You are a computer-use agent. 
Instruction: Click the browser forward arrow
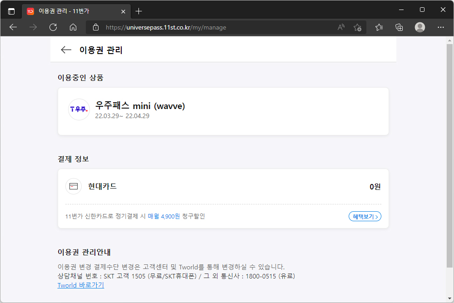coord(33,27)
